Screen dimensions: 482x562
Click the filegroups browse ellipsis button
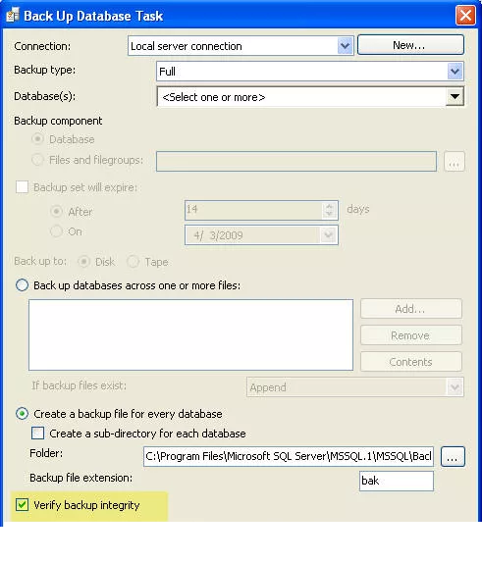[x=455, y=162]
